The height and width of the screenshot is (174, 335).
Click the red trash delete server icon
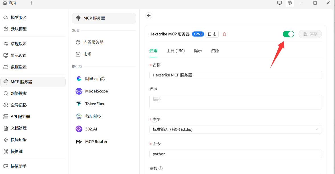(224, 34)
